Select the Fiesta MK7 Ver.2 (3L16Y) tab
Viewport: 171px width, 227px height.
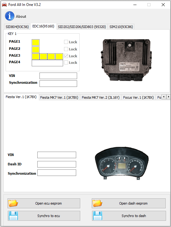coord(101,97)
